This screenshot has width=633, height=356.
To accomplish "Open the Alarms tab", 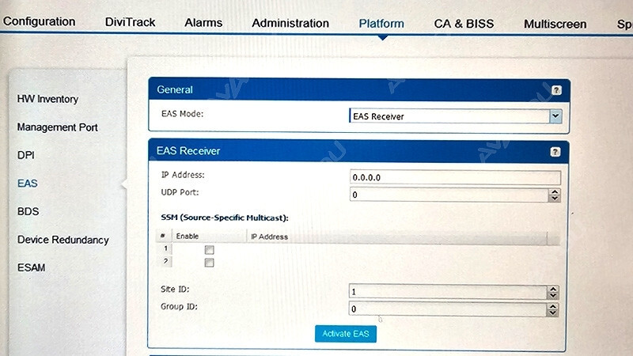I will 203,23.
